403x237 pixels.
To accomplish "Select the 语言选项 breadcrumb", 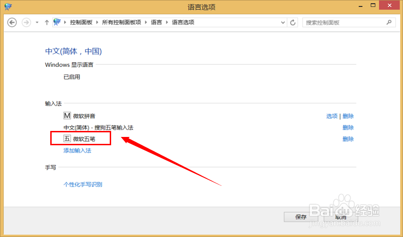I will (x=183, y=23).
